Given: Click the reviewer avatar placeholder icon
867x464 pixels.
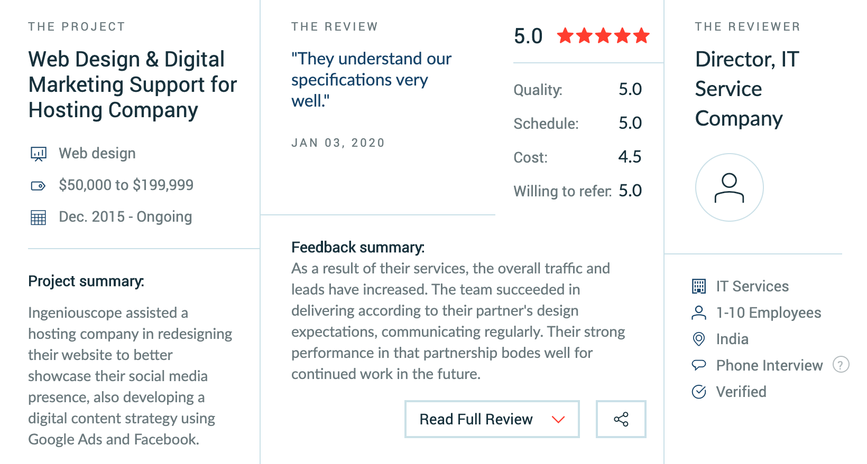Looking at the screenshot, I should click(x=729, y=187).
